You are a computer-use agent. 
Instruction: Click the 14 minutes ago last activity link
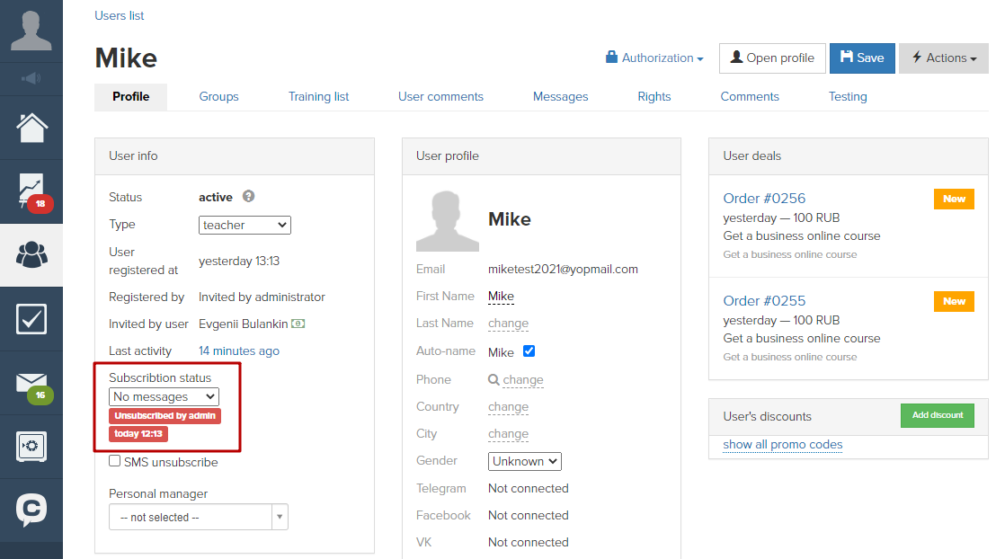tap(239, 350)
